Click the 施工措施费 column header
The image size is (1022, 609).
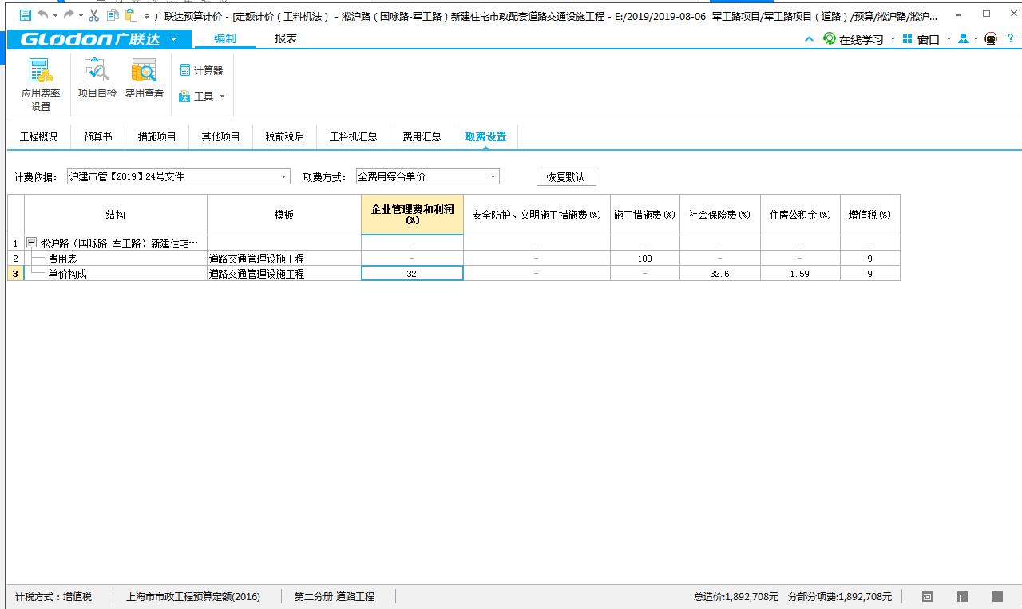pos(644,215)
